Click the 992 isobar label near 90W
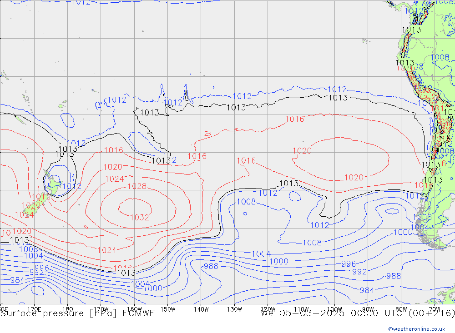 click(359, 272)
